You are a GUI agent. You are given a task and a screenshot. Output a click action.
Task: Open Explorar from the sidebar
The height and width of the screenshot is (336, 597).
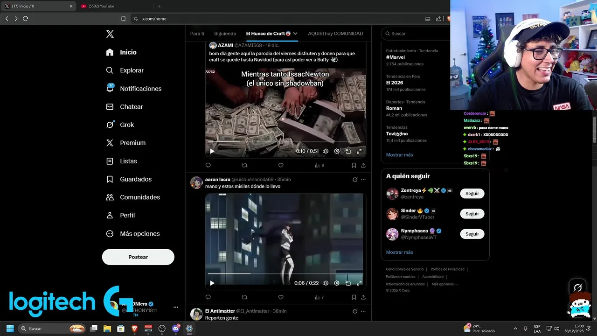point(125,70)
